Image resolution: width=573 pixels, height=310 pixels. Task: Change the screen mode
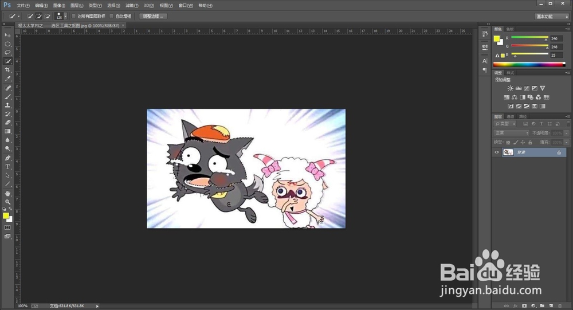click(7, 236)
